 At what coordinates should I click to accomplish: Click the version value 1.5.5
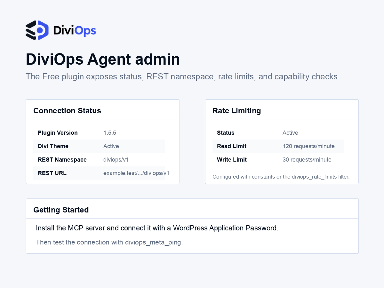(x=110, y=133)
